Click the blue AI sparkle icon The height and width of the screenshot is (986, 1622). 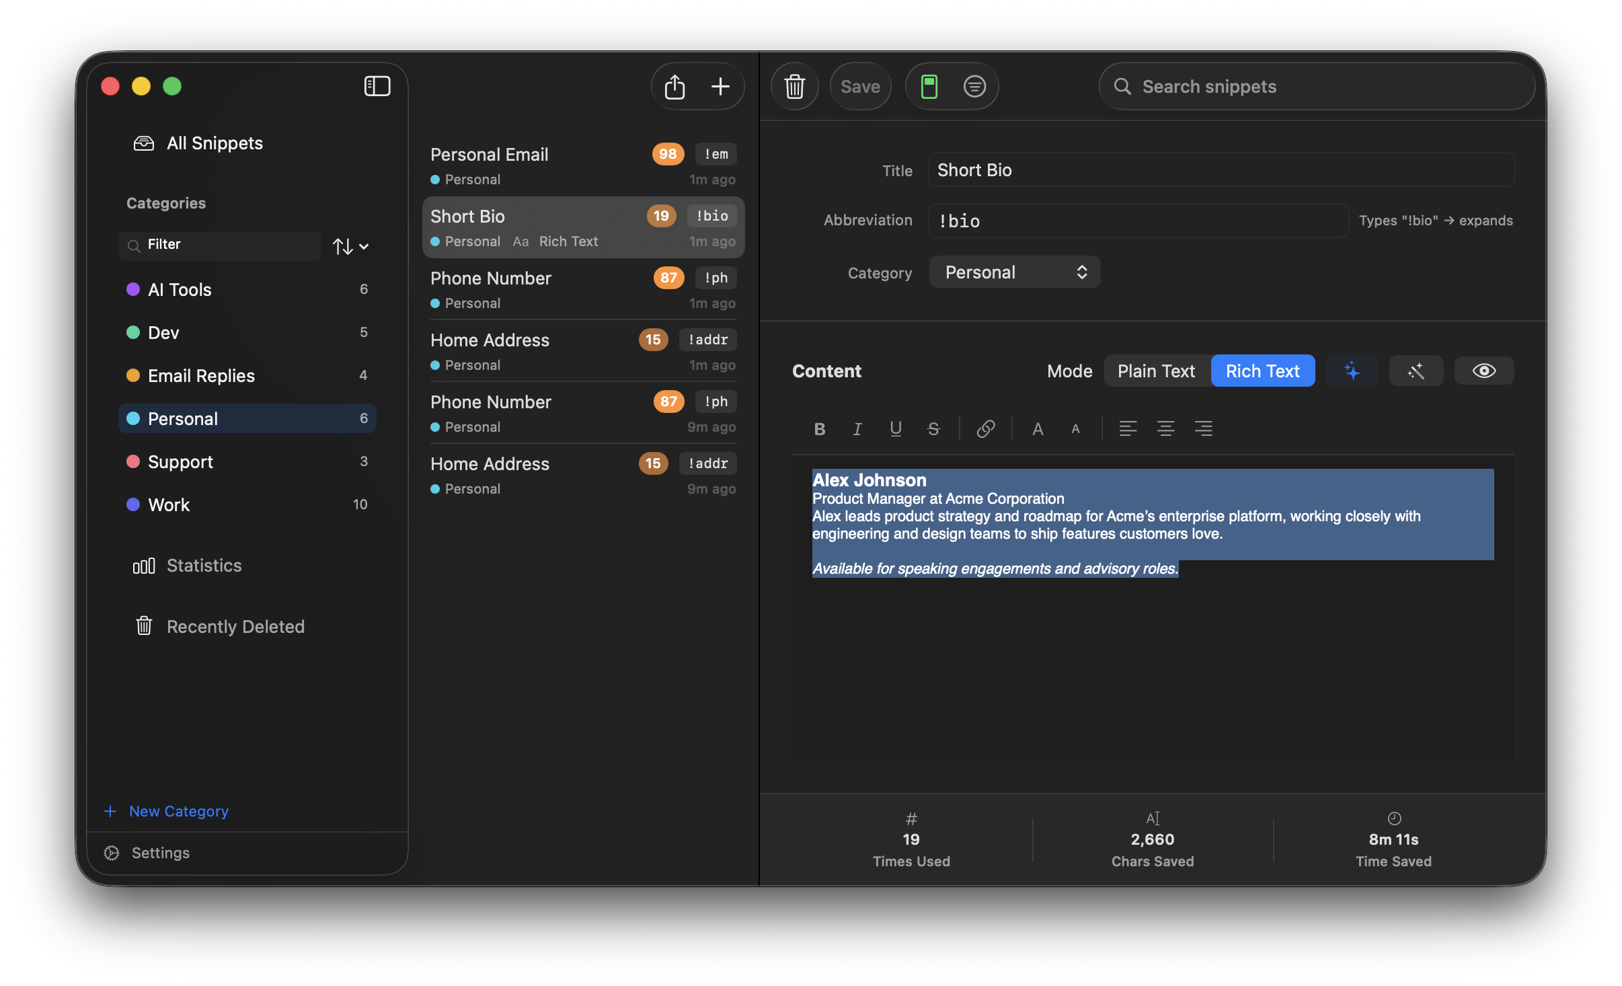click(1352, 371)
